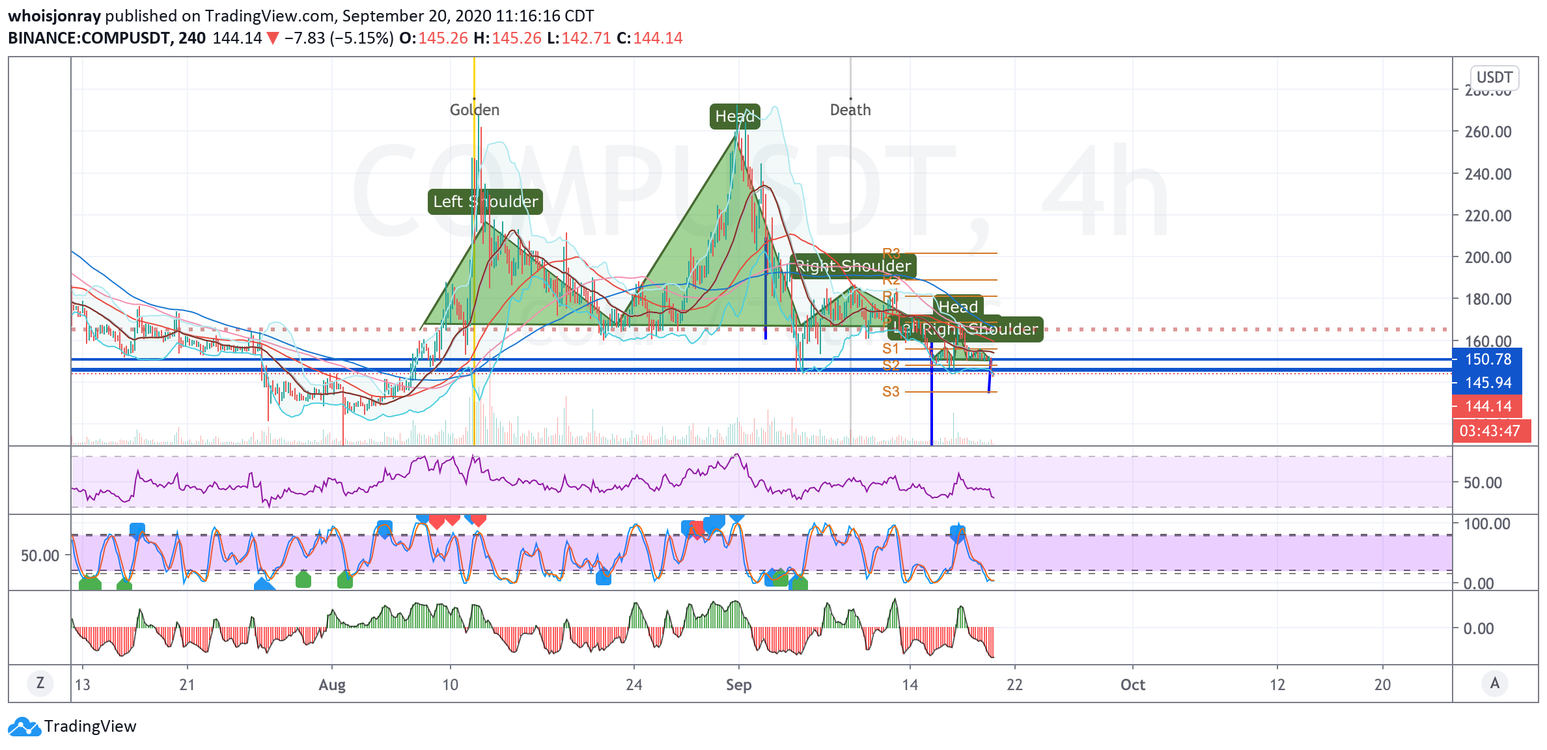Click the Sep date label on time axis
The height and width of the screenshot is (750, 1547).
[739, 685]
